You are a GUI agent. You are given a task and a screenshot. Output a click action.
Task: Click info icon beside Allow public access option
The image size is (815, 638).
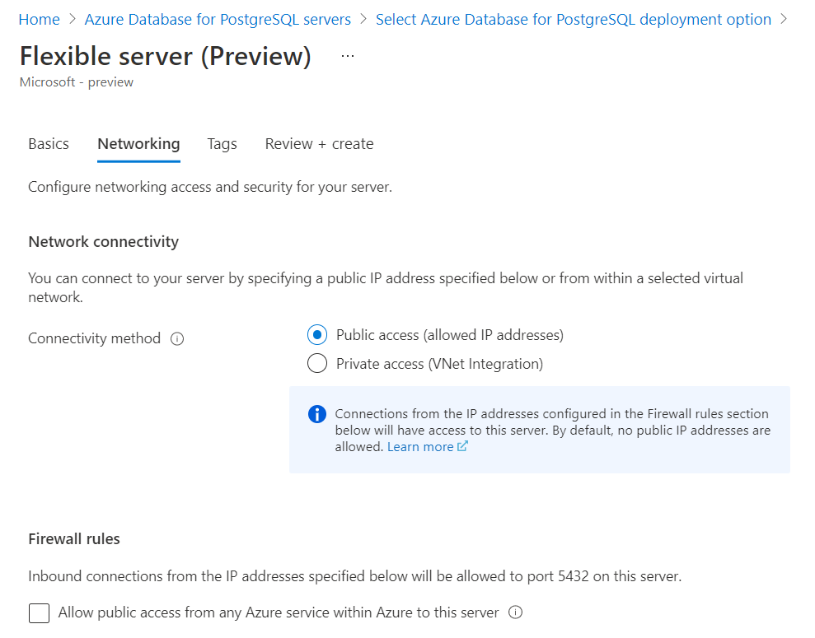coord(516,612)
